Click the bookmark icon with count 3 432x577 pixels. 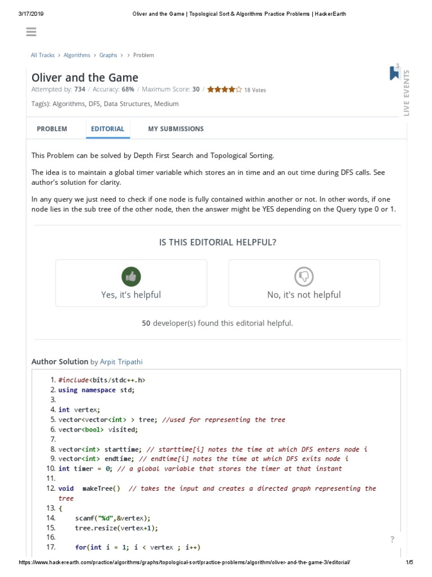pyautogui.click(x=394, y=73)
